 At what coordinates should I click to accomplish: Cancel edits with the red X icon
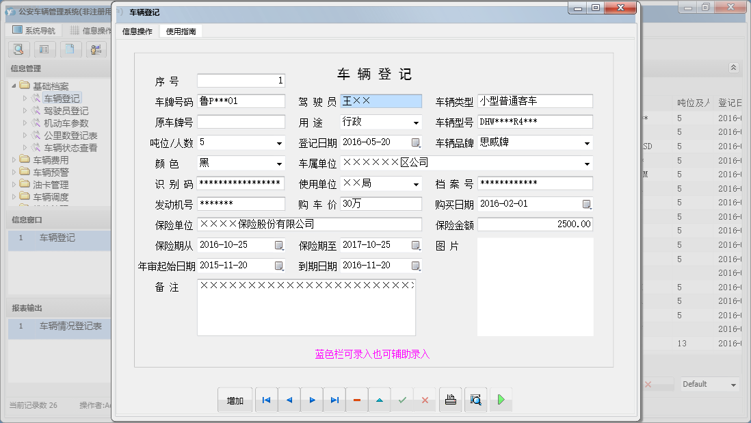[425, 399]
